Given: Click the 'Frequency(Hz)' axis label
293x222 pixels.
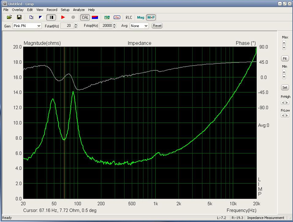Looking at the screenshot, I should (241, 210).
